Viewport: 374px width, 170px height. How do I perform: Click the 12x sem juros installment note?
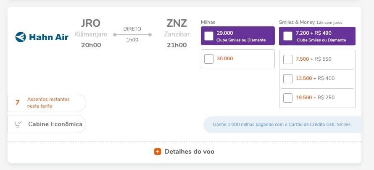329,23
